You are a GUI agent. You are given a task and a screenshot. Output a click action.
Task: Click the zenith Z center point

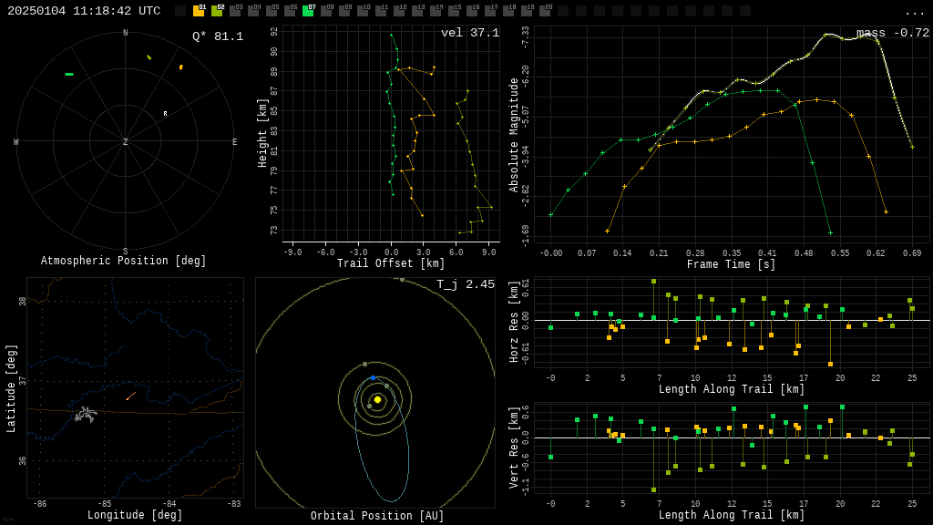click(126, 142)
